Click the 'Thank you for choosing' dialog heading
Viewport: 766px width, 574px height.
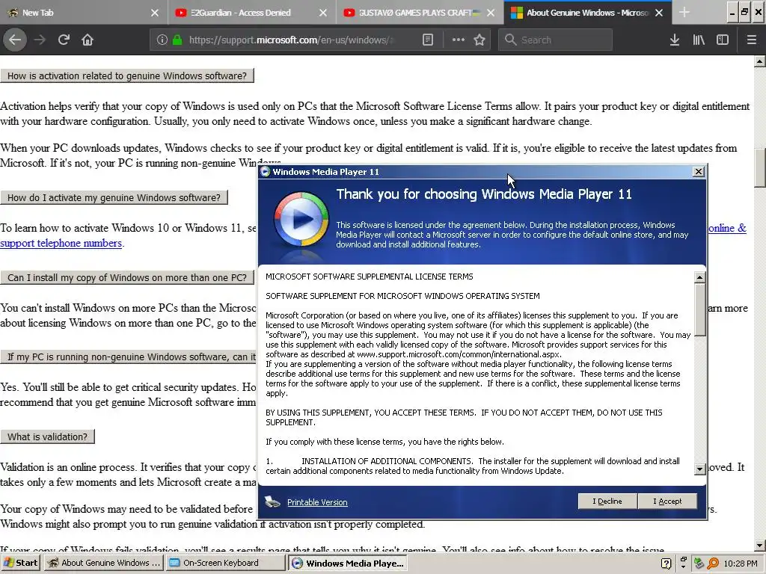coord(484,194)
